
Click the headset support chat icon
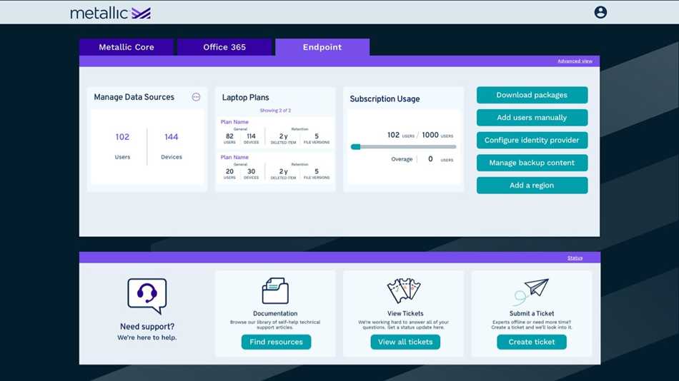(147, 296)
